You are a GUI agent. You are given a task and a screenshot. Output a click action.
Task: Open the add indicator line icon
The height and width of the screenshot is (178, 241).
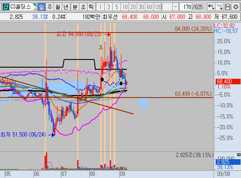pyautogui.click(x=220, y=7)
